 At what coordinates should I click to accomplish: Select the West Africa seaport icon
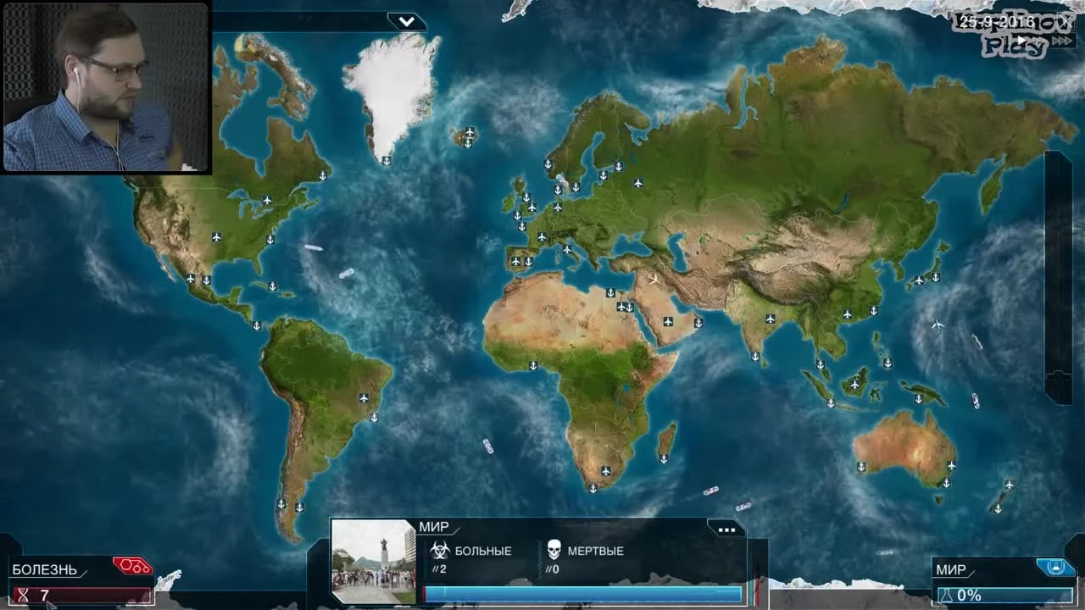533,366
